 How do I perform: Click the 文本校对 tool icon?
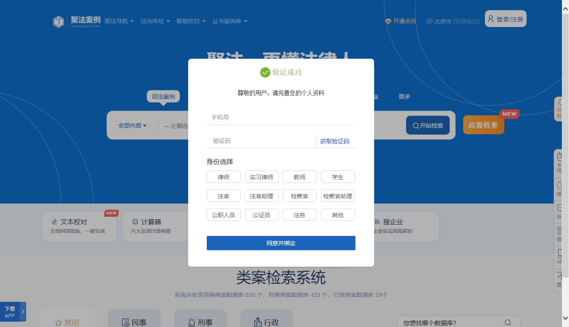pyautogui.click(x=54, y=222)
